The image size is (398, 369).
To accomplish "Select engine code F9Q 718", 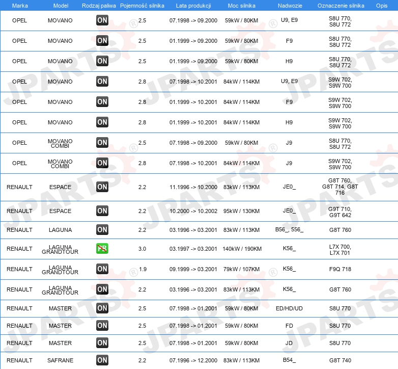I will 340,269.
